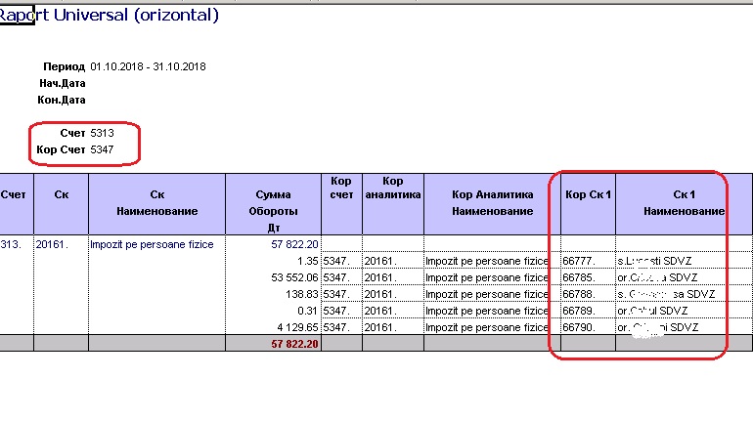The height and width of the screenshot is (421, 753).
Task: Select the Кор Счет value 5347
Action: click(x=102, y=149)
